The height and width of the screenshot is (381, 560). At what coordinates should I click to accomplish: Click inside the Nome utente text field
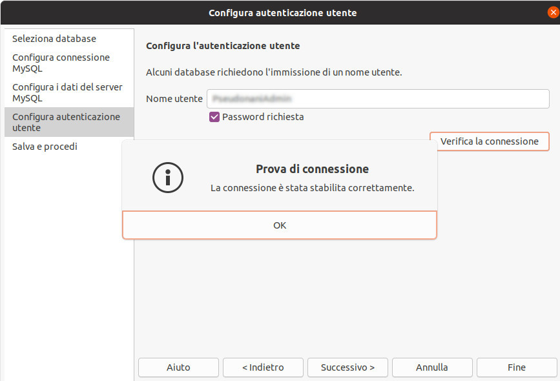(378, 99)
